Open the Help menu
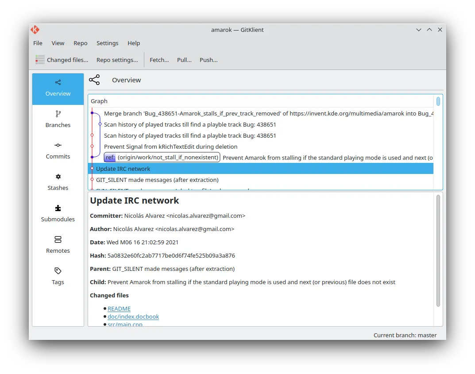The height and width of the screenshot is (374, 475). (x=134, y=43)
